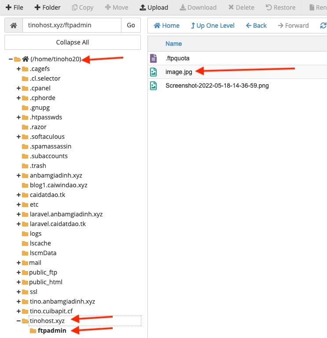
Task: Open the .gnupg folder
Action: pyautogui.click(x=40, y=108)
